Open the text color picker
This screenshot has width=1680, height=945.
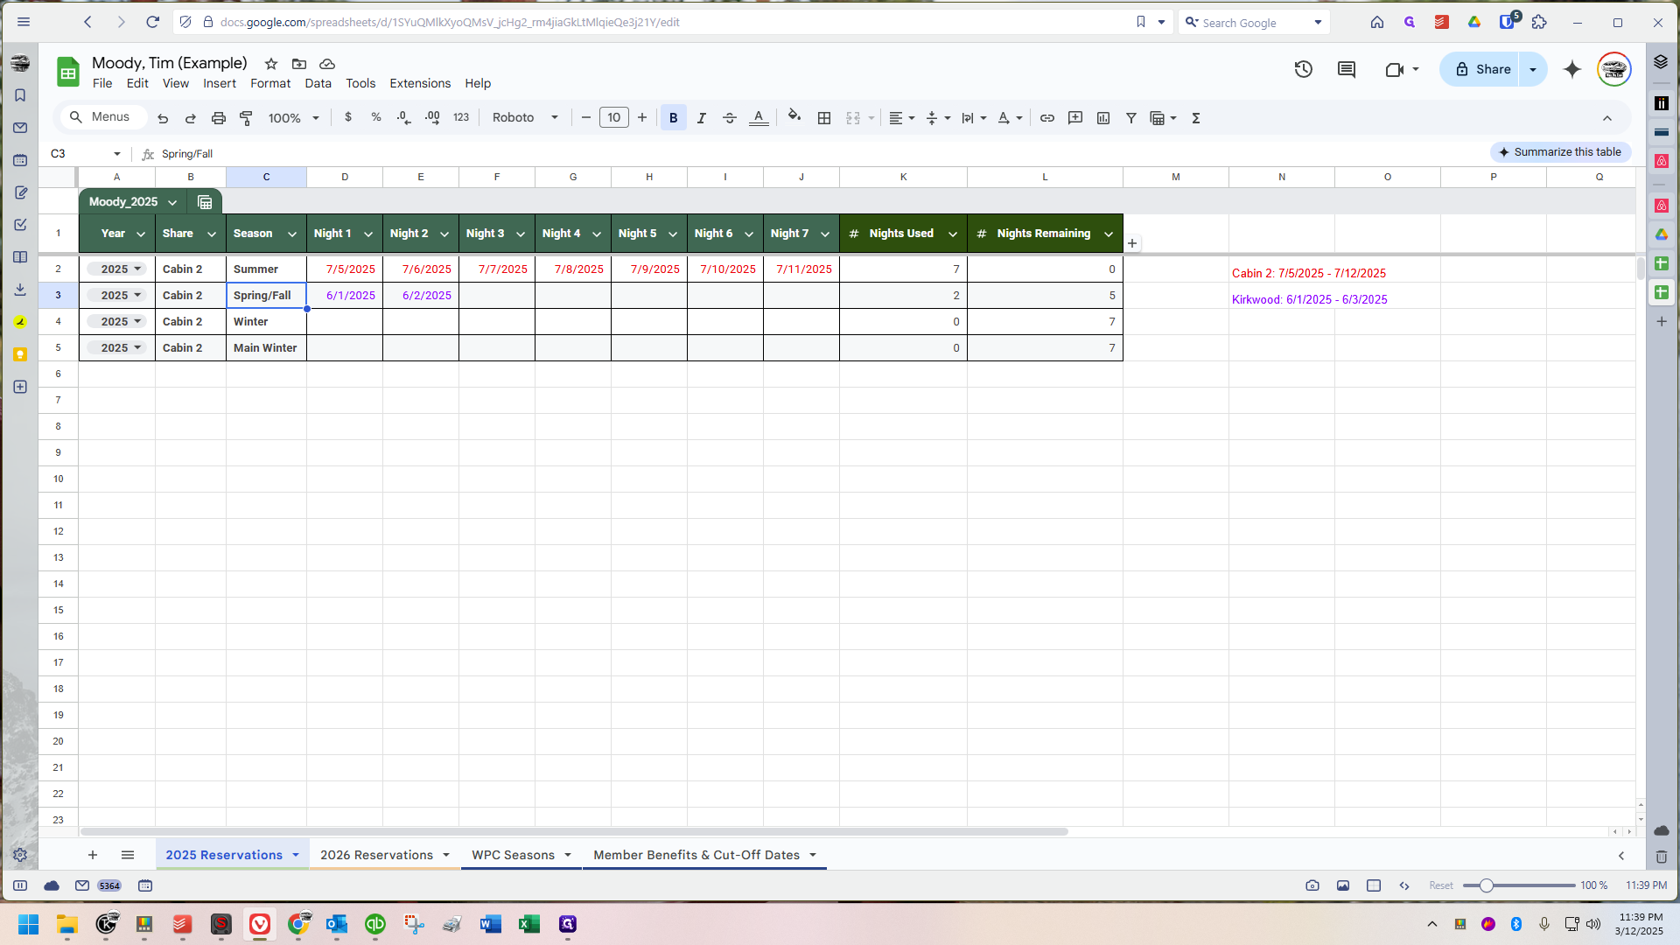[x=759, y=118]
